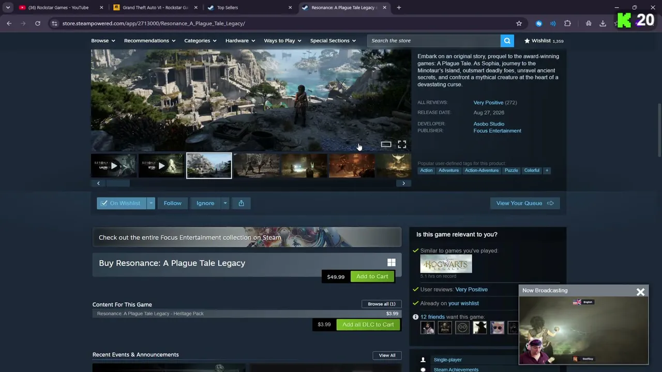
Task: Expand the wishlist options dropdown arrow
Action: (151, 203)
